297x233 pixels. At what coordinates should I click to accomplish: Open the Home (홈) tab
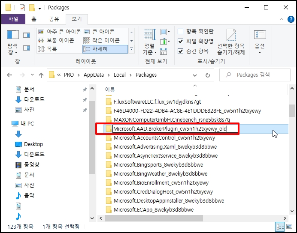[34, 19]
